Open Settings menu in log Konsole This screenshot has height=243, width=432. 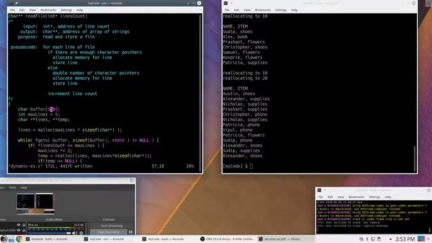point(375,197)
